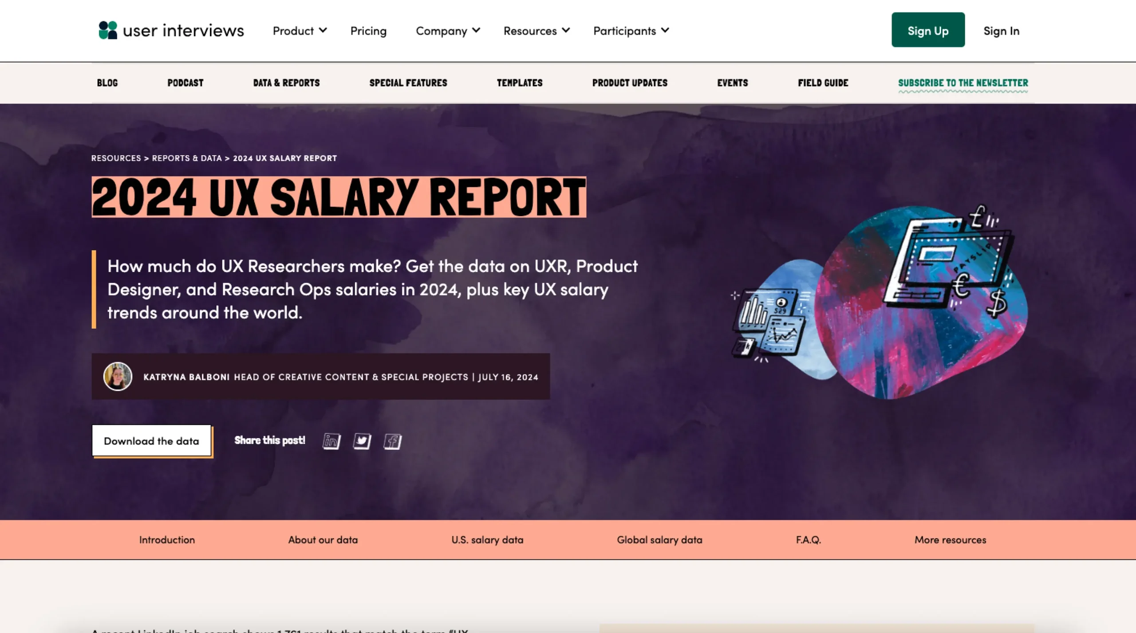Jump to Global salary data section
Screen dimensions: 1136x633
pos(659,539)
